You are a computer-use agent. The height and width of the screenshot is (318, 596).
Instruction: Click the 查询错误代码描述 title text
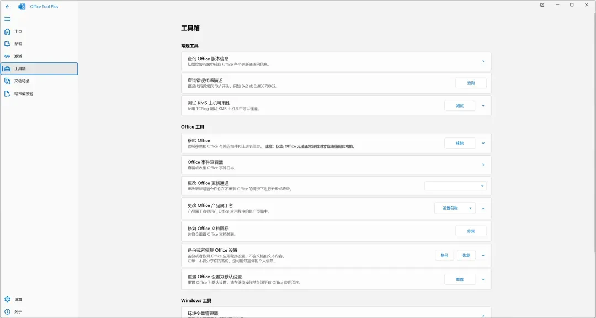205,81
